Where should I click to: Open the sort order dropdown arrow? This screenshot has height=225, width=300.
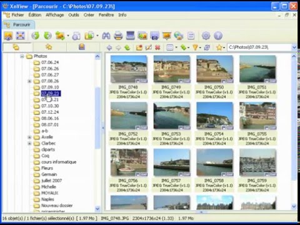(x=188, y=47)
